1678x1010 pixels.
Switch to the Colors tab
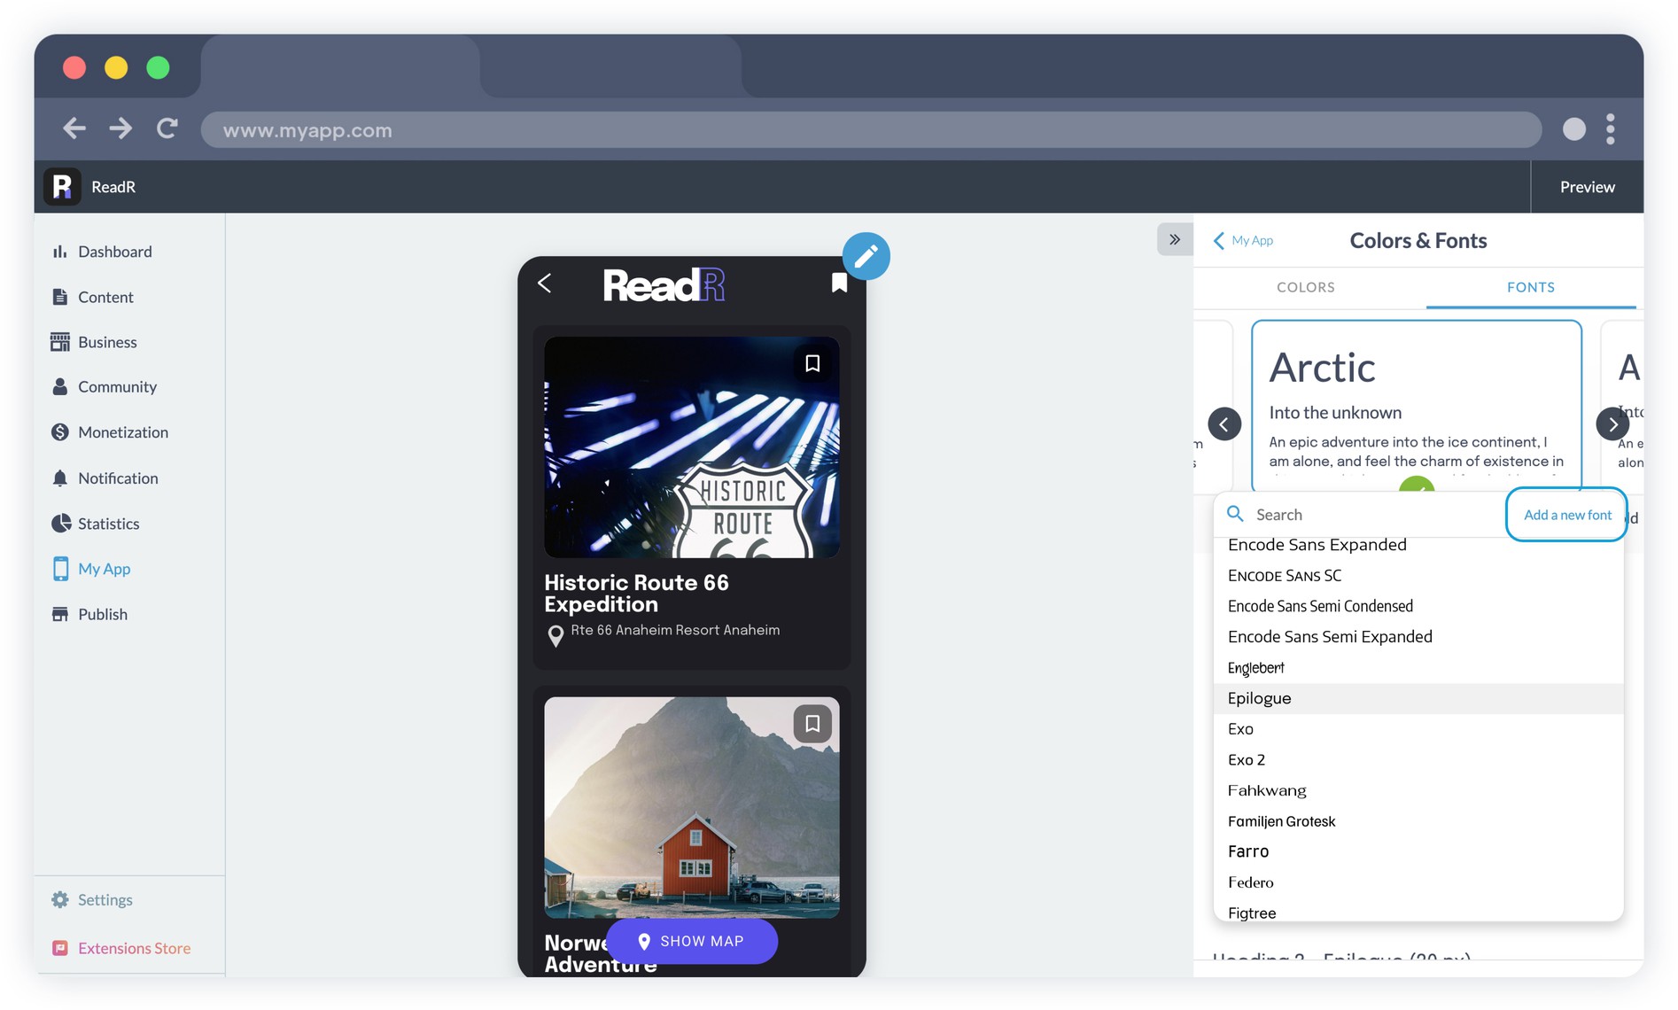(1305, 287)
